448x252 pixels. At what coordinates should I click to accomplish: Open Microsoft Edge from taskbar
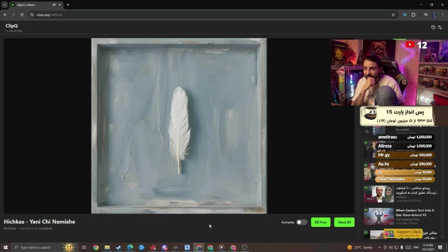[130, 247]
